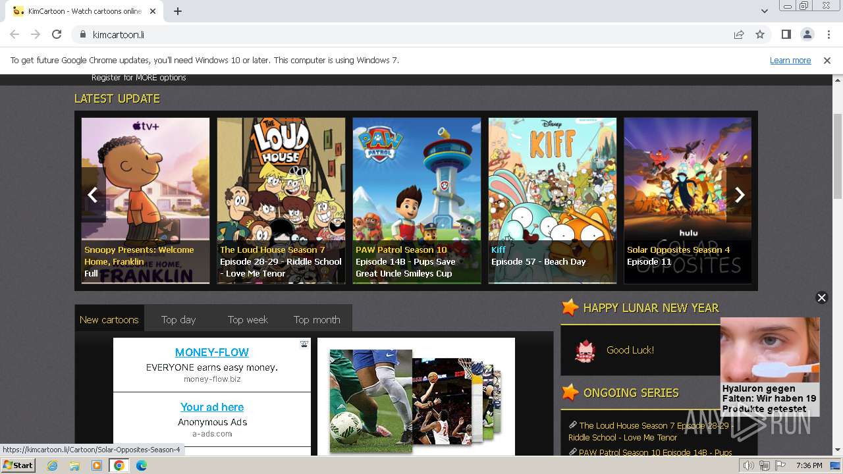This screenshot has width=843, height=474.
Task: Reload the kimcartoon.li page
Action: pos(57,34)
